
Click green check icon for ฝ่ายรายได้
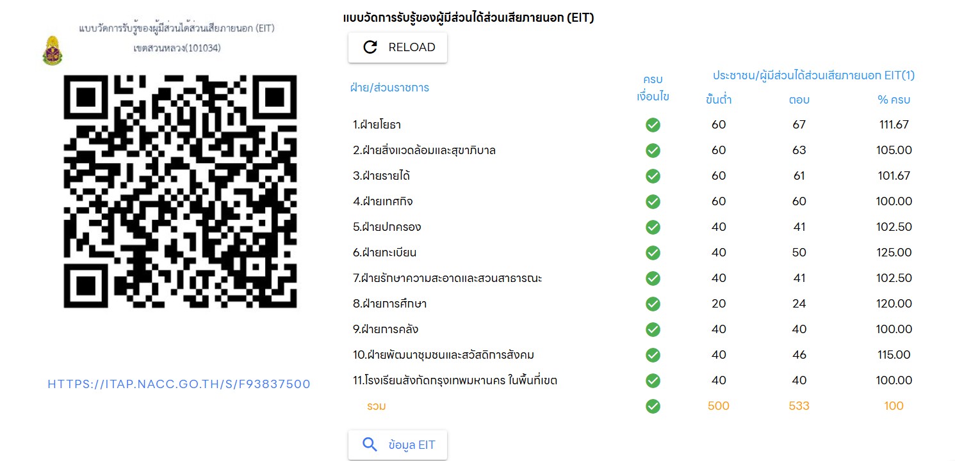[x=653, y=176]
